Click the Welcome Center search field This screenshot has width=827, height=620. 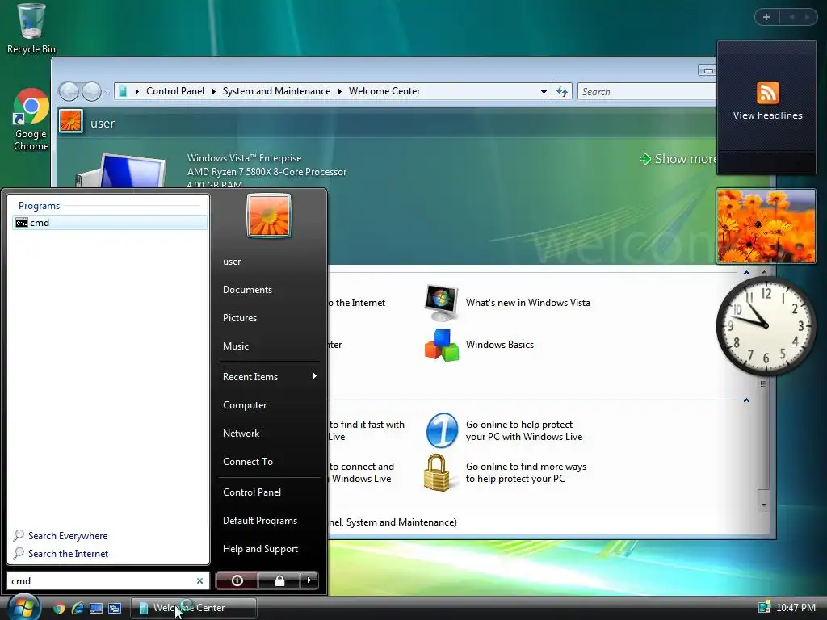pyautogui.click(x=647, y=92)
